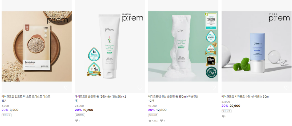The image size is (292, 126).
Task: Open 메이크프렘 클렌징 폼 (250ml) product title
Action: [x=101, y=98]
